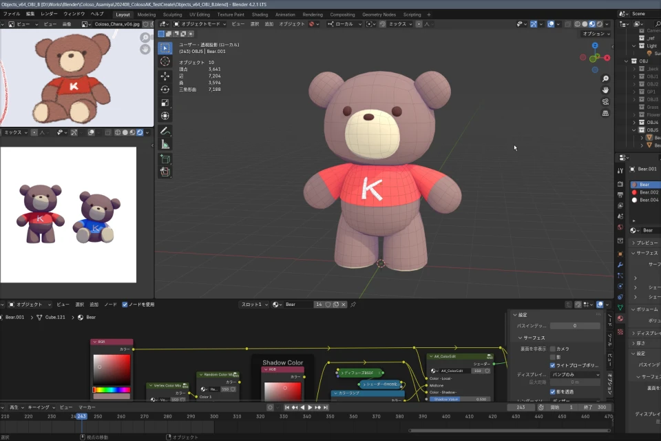
Task: Switch to the Modeling workspace tab
Action: coord(146,14)
